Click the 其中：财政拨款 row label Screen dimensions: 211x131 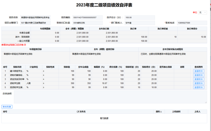[22, 37]
